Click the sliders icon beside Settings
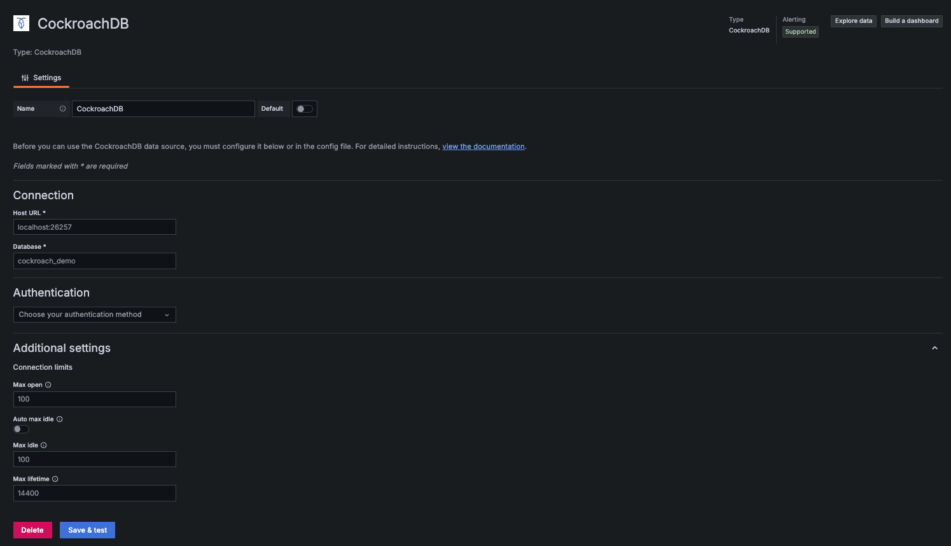951x546 pixels. (x=24, y=77)
